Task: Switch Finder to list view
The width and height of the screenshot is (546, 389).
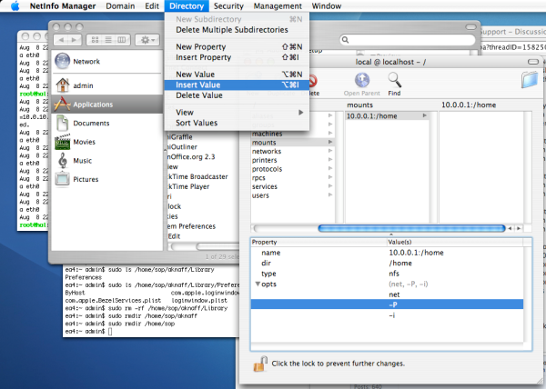Action: click(x=108, y=40)
